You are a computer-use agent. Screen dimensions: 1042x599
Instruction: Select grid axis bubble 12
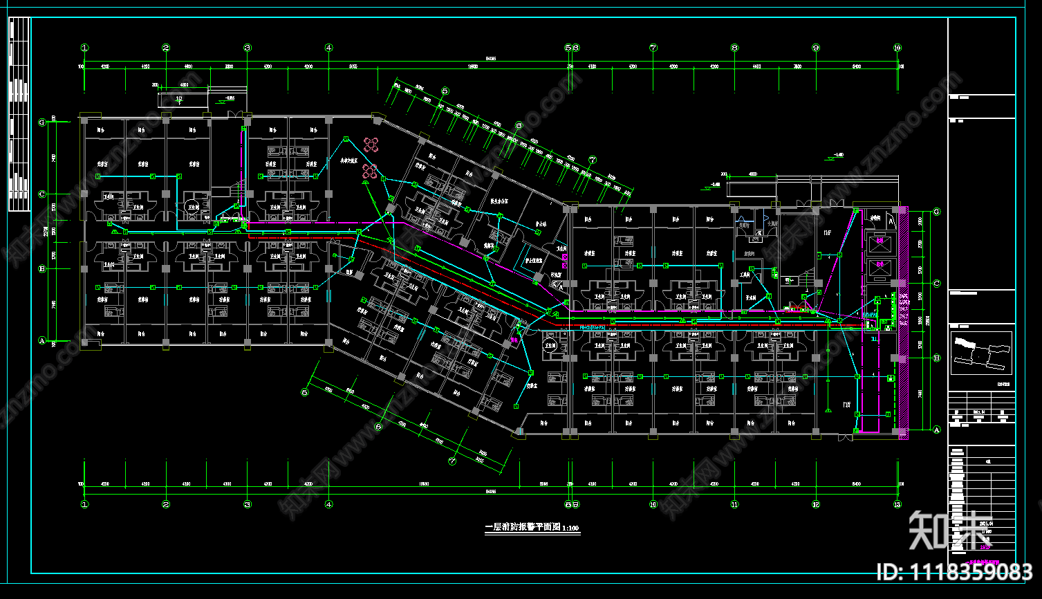coord(816,505)
